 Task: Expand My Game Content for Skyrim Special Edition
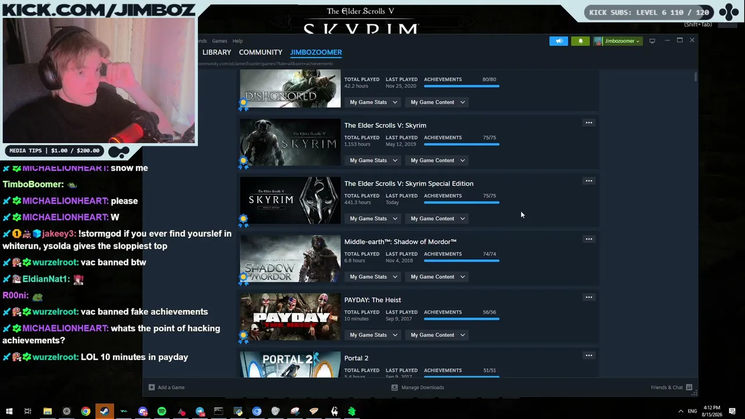(438, 219)
